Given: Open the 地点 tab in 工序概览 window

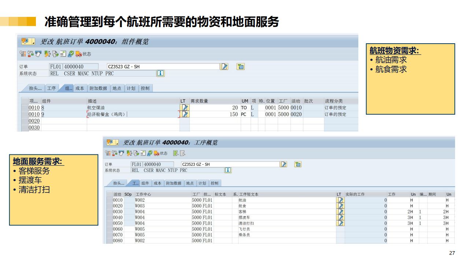Looking at the screenshot, I should (x=190, y=183).
